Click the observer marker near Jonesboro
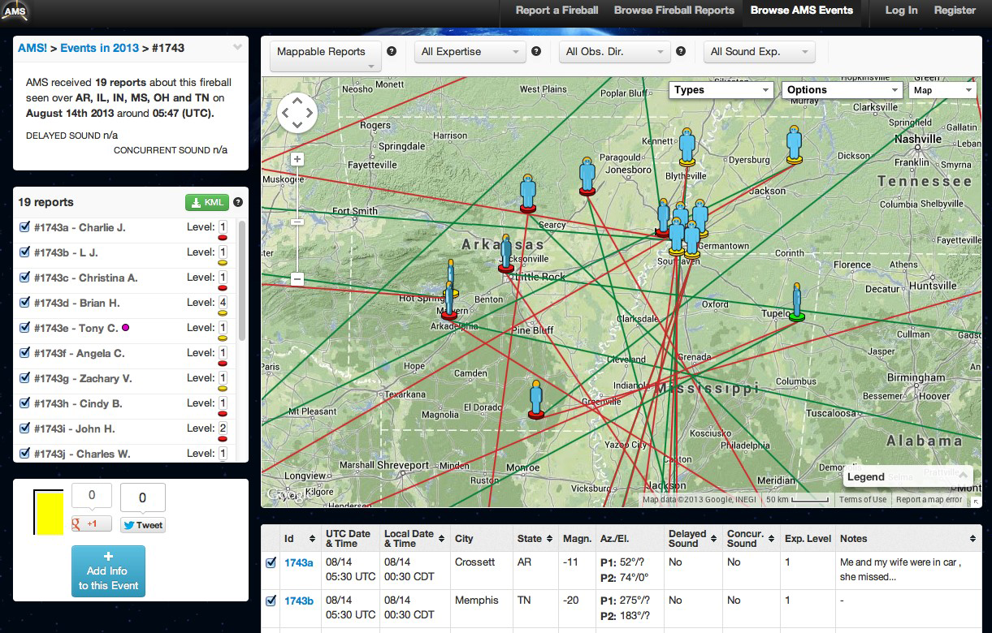Image resolution: width=992 pixels, height=633 pixels. (x=587, y=176)
